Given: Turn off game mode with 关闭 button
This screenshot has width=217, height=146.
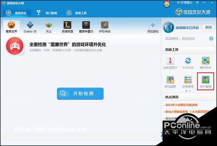Looking at the screenshot, I should coord(208,27).
